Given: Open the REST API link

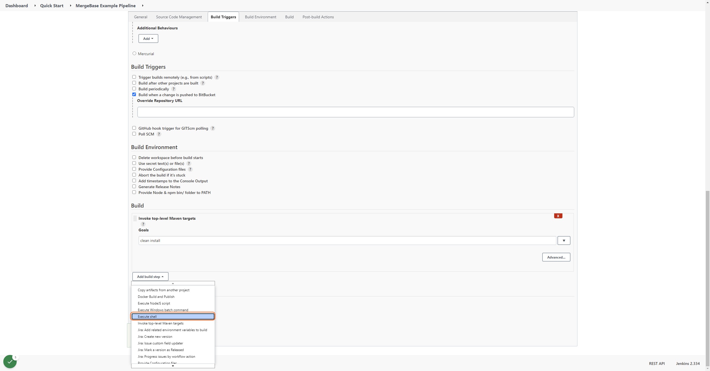Looking at the screenshot, I should [x=657, y=364].
